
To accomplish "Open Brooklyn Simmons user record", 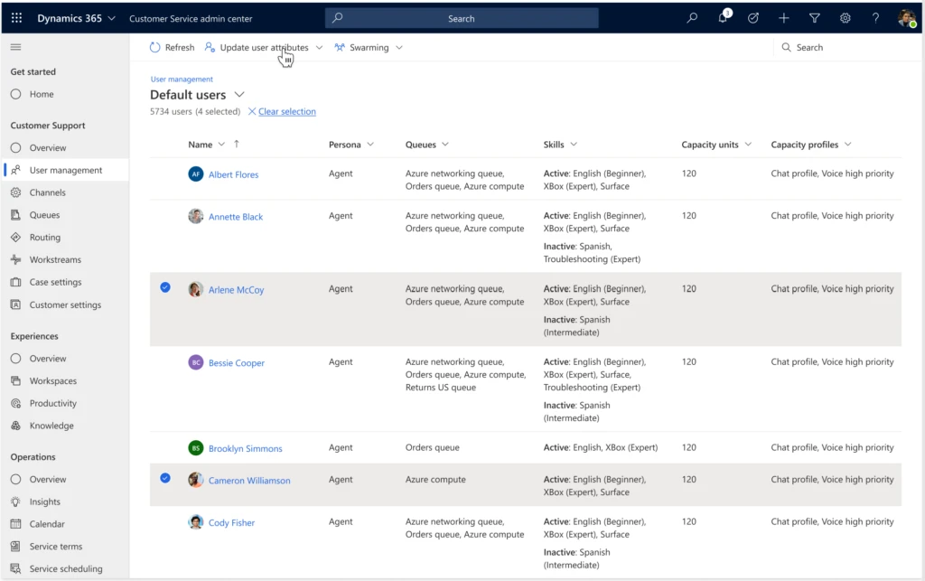I will click(246, 449).
